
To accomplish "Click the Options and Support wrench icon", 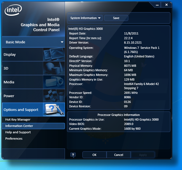I will [54, 110].
